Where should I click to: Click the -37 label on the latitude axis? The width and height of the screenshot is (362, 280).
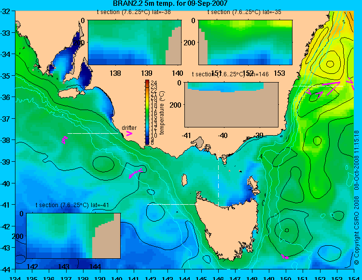click(5, 119)
